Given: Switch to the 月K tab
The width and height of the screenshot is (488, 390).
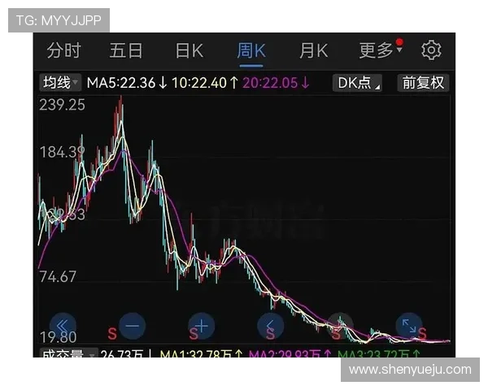Looking at the screenshot, I should click(313, 50).
